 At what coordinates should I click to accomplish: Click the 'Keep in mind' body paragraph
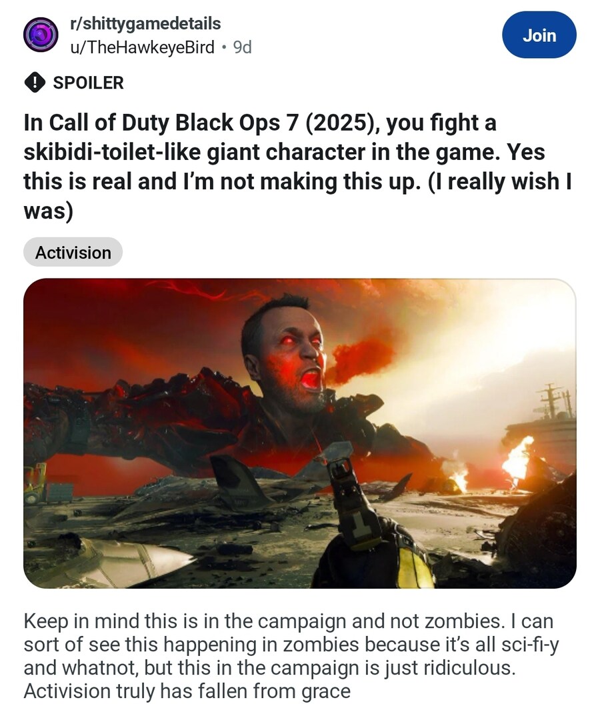coord(291,656)
